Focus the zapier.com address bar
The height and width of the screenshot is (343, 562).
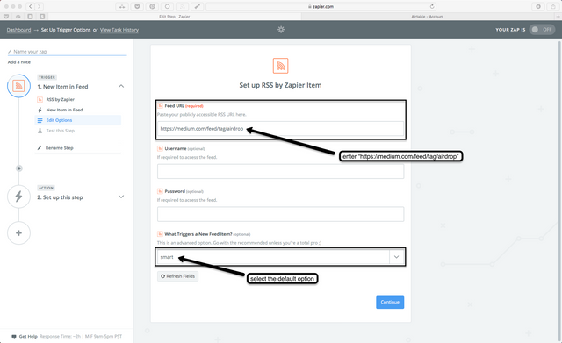tap(321, 6)
